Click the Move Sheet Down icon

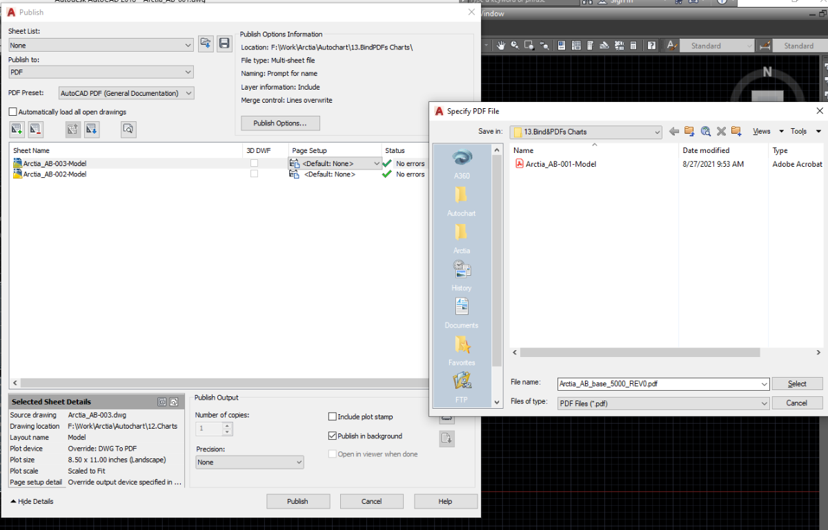[x=92, y=128]
